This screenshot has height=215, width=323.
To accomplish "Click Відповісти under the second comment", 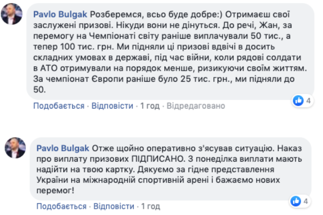I will pos(115,206).
